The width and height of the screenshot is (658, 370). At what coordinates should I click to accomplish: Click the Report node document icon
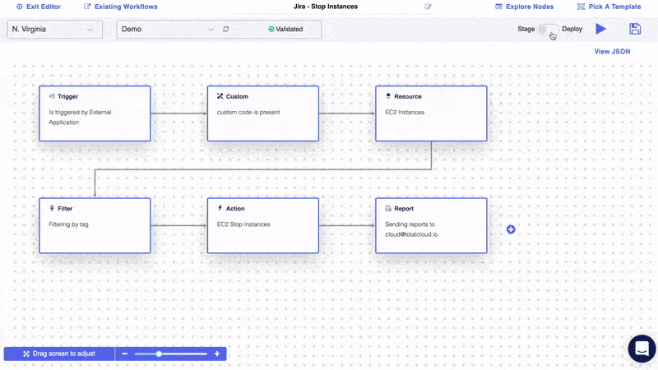388,208
